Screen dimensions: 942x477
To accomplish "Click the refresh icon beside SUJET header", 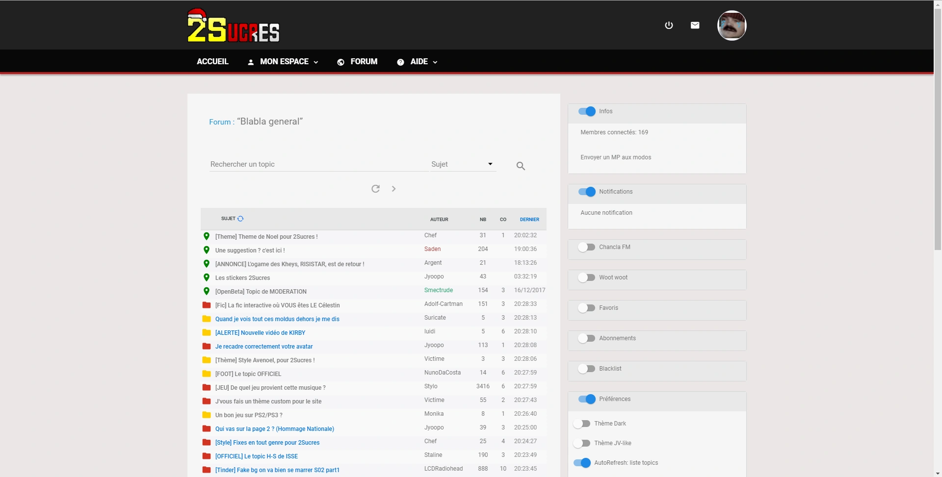I will pyautogui.click(x=240, y=219).
